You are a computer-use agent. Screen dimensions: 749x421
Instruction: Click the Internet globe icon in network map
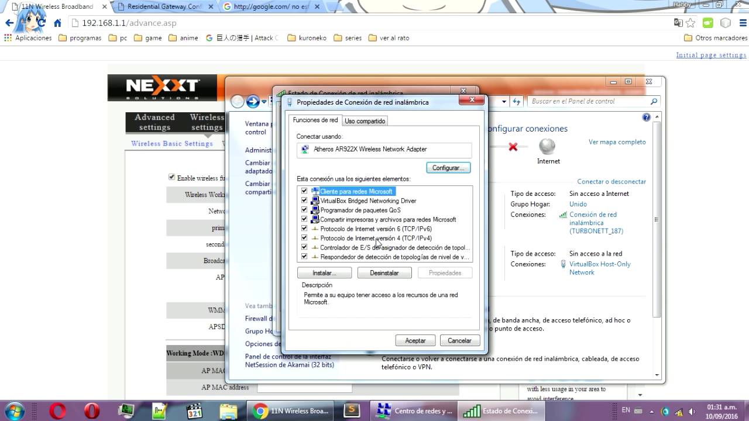(547, 146)
